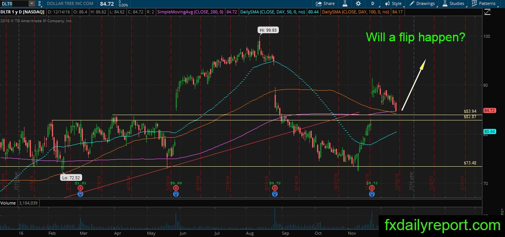Image resolution: width=505 pixels, height=237 pixels.
Task: Click the $0.89 earnings value
Action: (176, 183)
